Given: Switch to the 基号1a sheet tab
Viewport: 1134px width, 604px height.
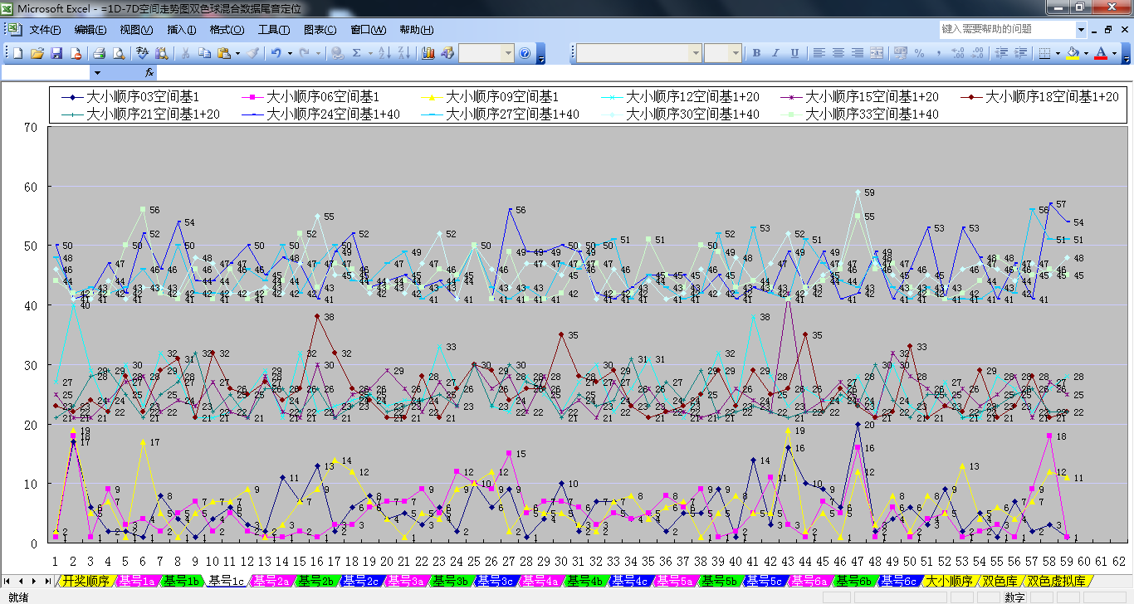Looking at the screenshot, I should coord(137,581).
